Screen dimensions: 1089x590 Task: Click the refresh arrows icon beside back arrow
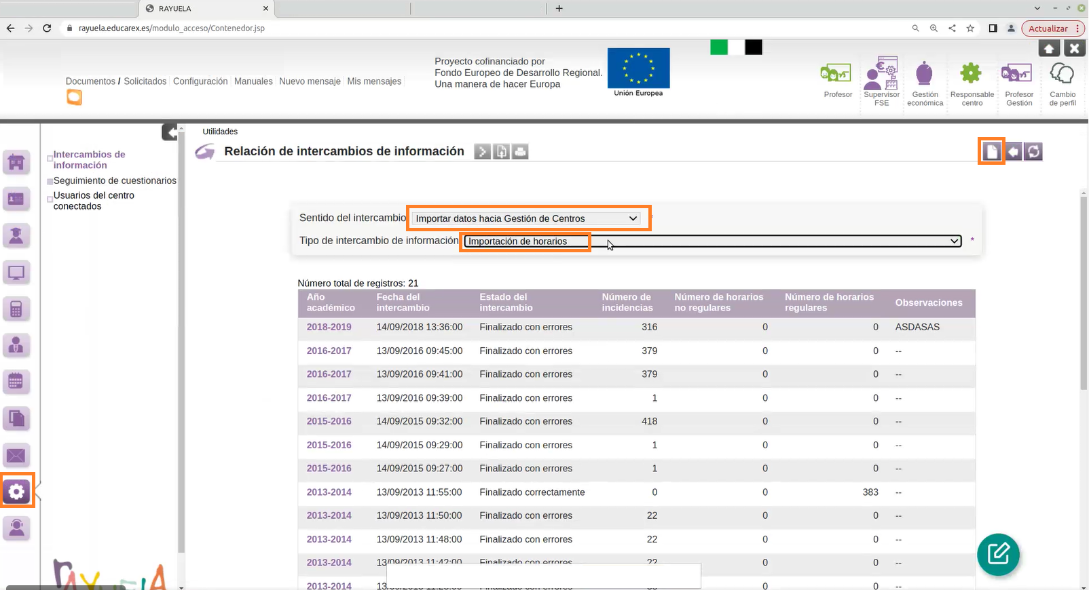pyautogui.click(x=1033, y=151)
